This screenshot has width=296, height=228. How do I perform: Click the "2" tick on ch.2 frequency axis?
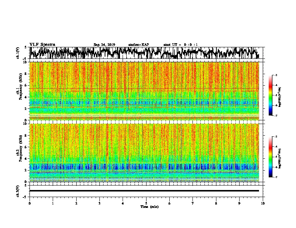click(x=26, y=170)
